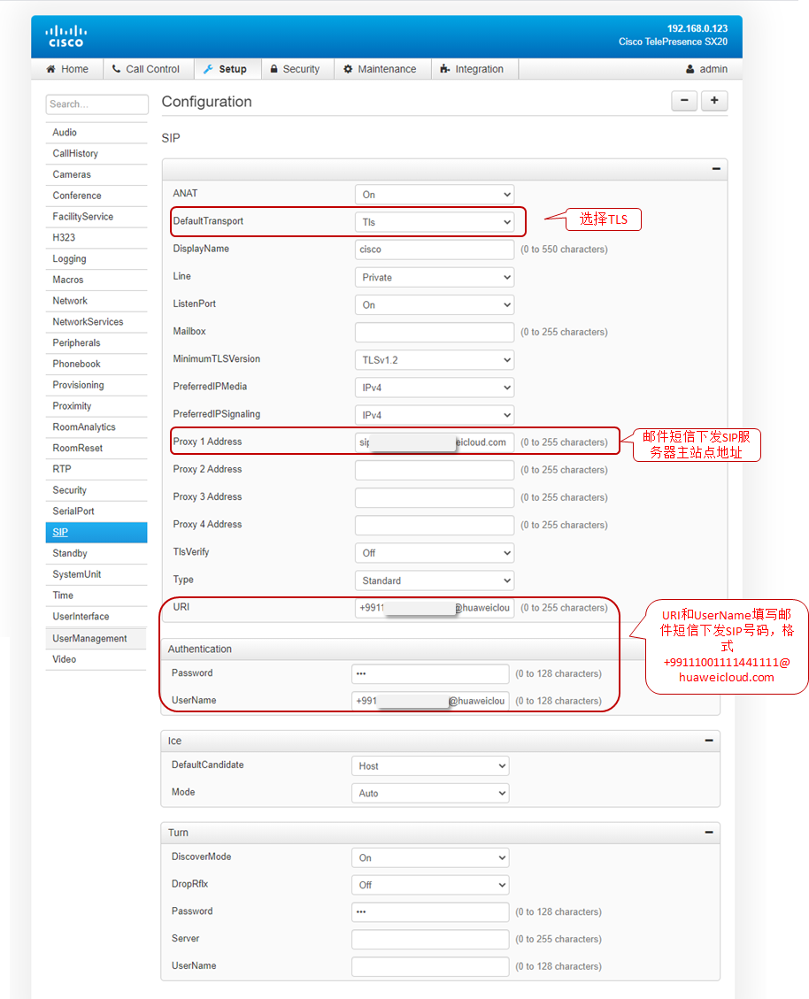Collapse the Turn section
809x999 pixels.
(x=709, y=833)
